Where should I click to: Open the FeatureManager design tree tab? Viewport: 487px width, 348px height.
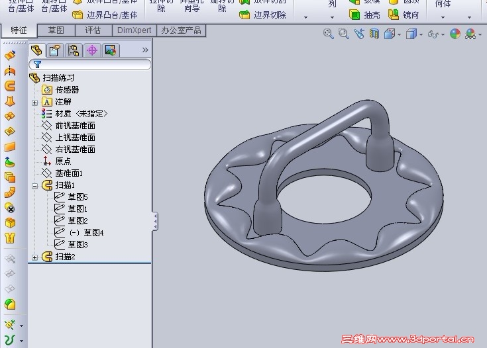tap(37, 50)
